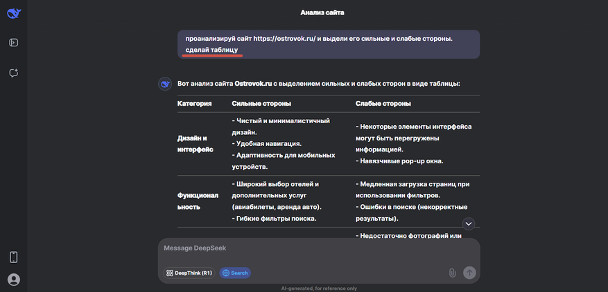Viewport: 608px width, 292px height.
Task: Click the "Функциональность" row label
Action: click(198, 201)
